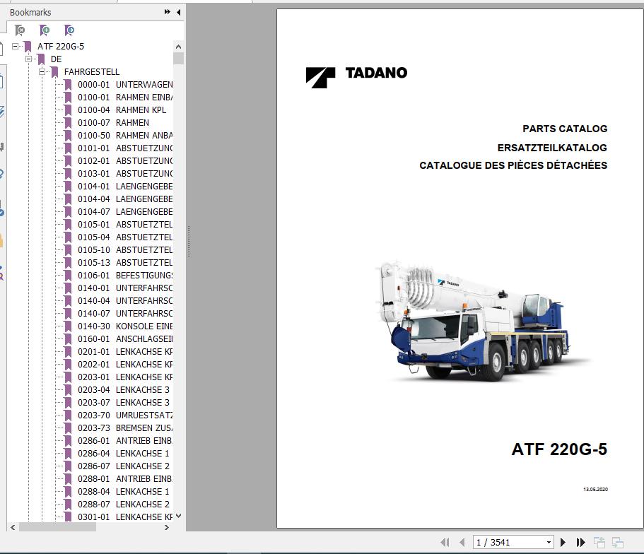Expand bookmarks panel with double-arrow icon

[x=167, y=12]
